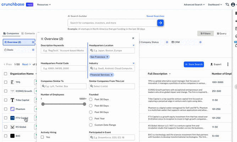Check the TPG row checkbox
The image size is (237, 142).
[6, 82]
